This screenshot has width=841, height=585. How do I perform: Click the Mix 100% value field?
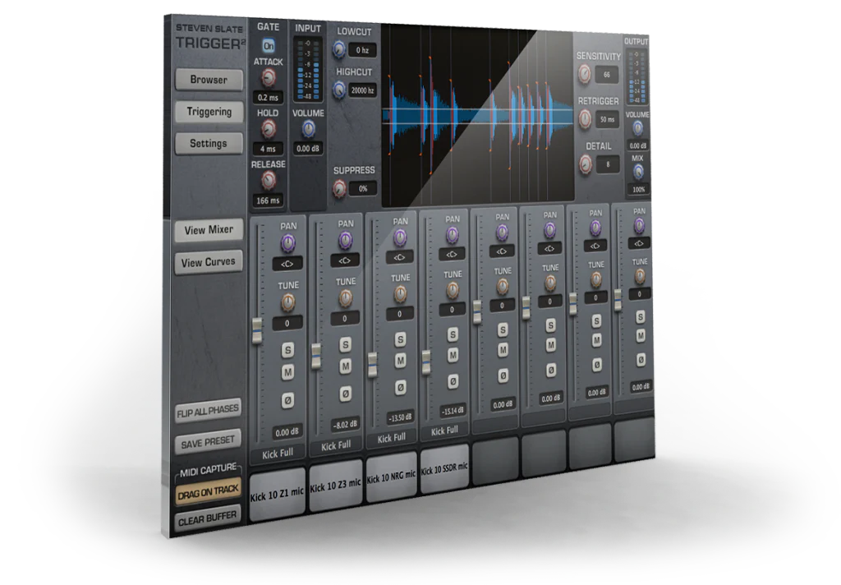tap(638, 190)
